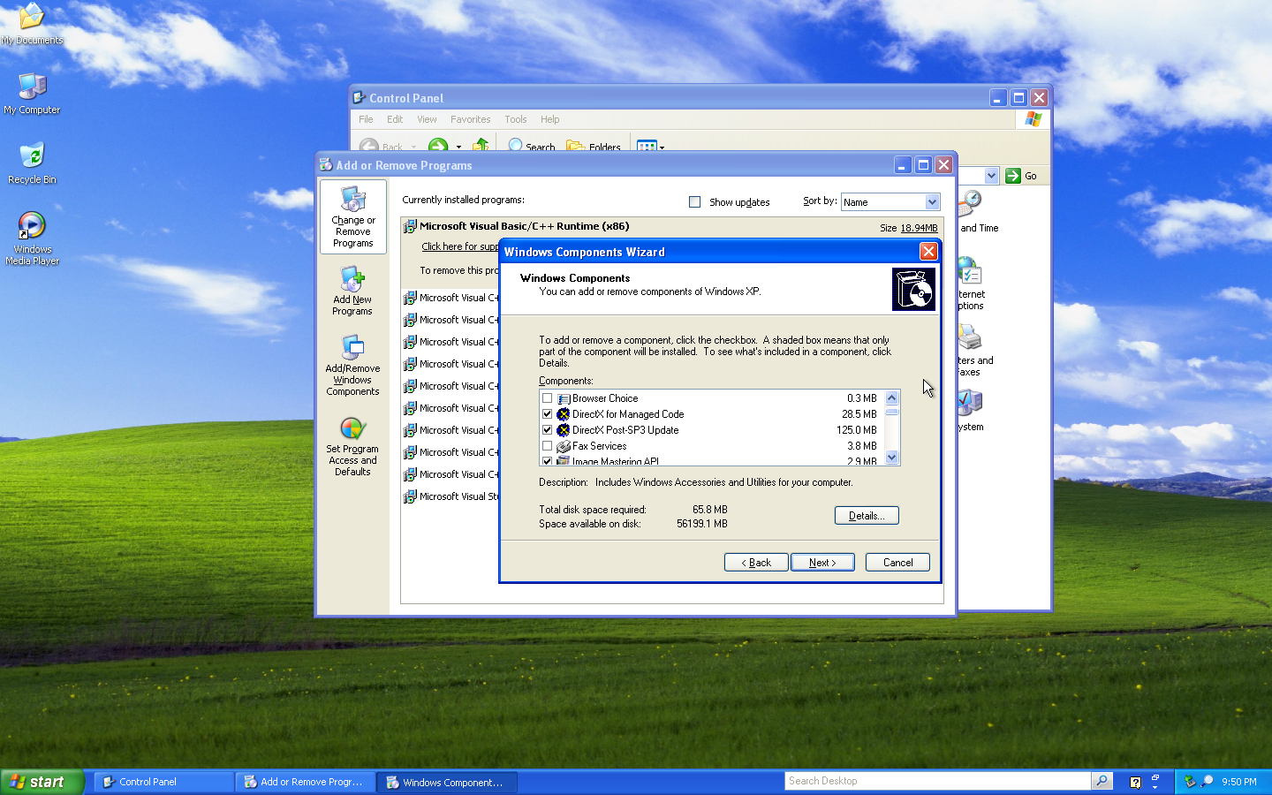Click the Search Desktop input field
Viewport: 1272px width, 795px height.
coord(938,781)
